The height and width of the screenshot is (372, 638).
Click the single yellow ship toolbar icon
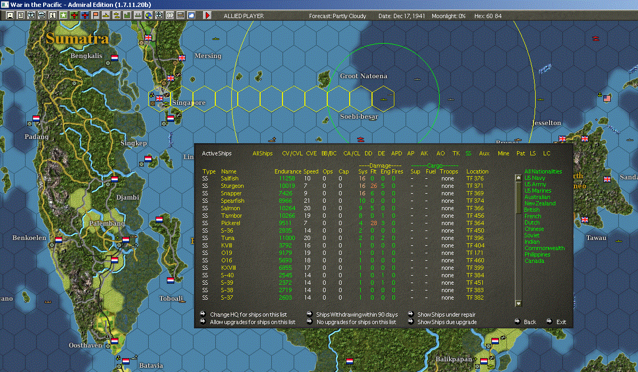[x=106, y=15]
